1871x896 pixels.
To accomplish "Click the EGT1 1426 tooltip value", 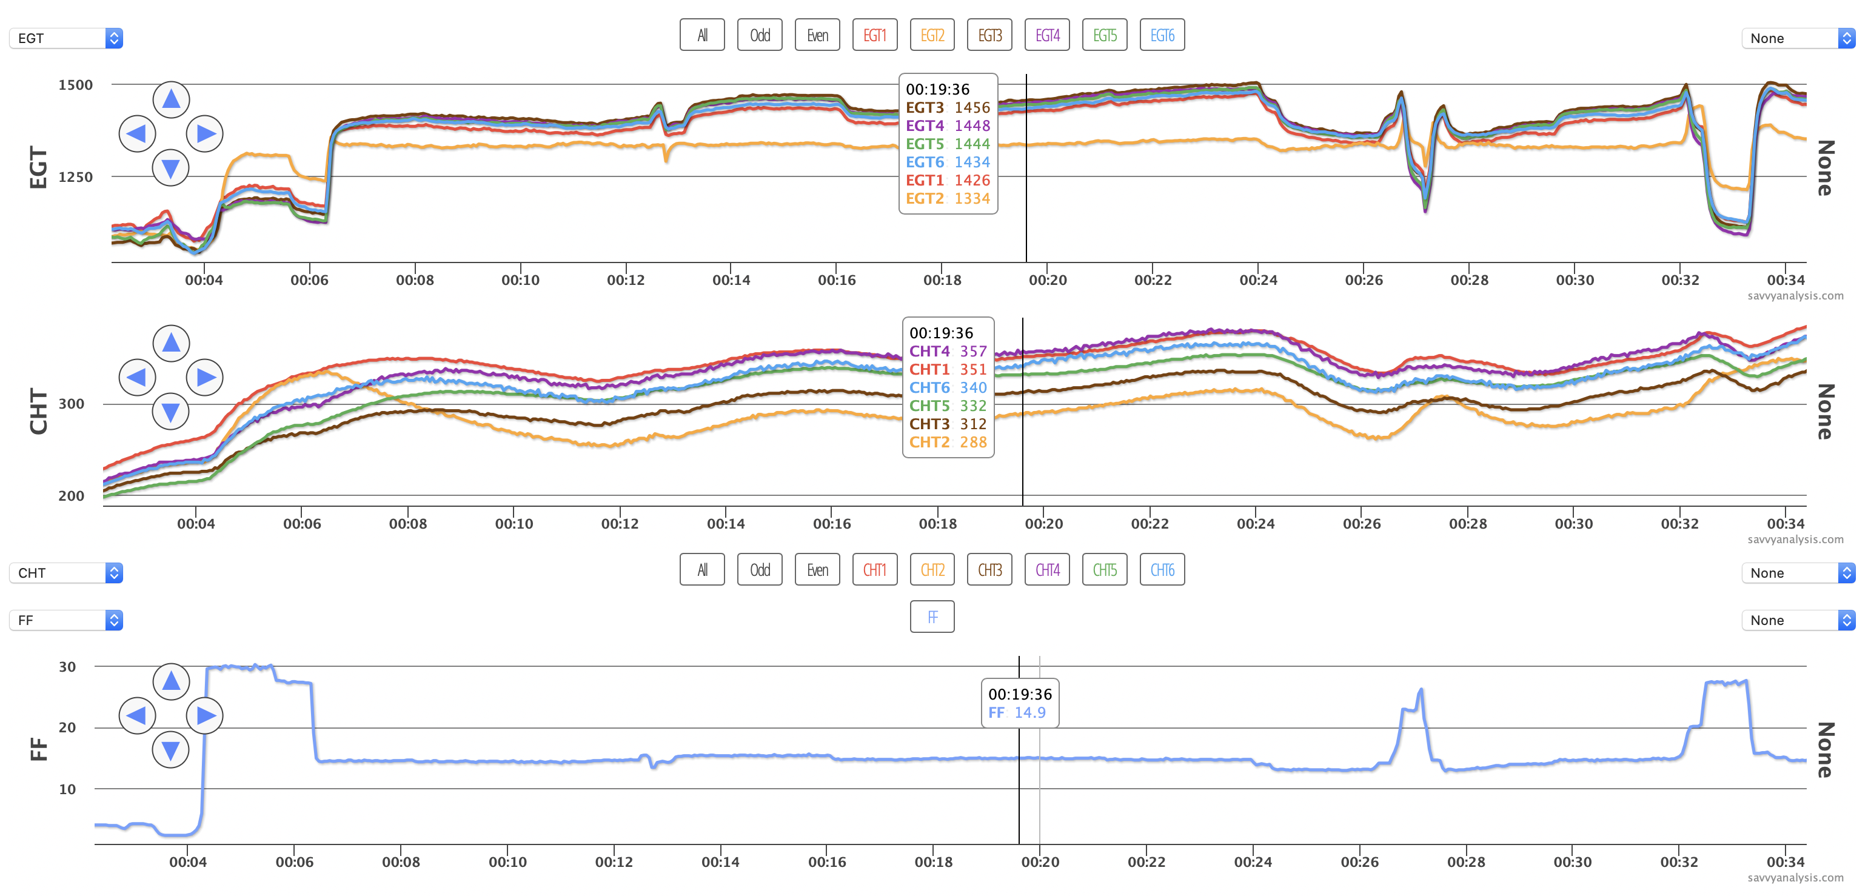I will 947,180.
